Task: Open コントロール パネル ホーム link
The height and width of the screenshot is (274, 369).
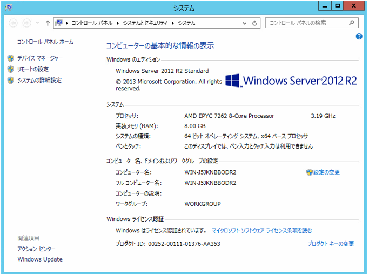Action: pos(45,42)
